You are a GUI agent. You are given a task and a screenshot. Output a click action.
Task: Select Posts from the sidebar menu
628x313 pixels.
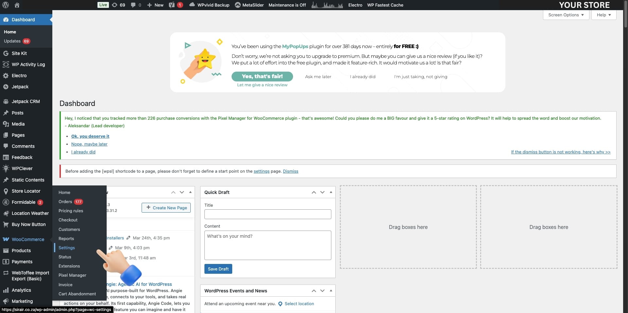(x=17, y=113)
